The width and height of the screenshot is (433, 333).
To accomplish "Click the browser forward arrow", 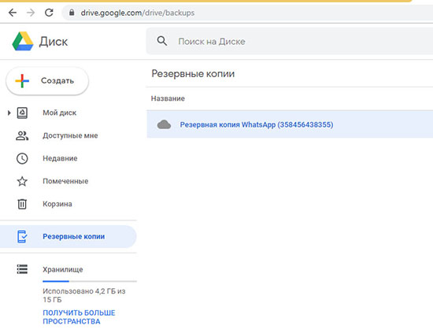I will (x=31, y=13).
